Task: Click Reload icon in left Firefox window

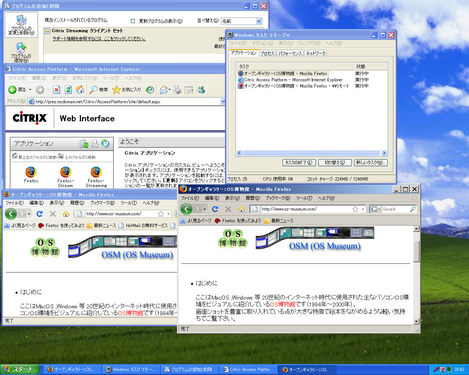Action: click(40, 214)
